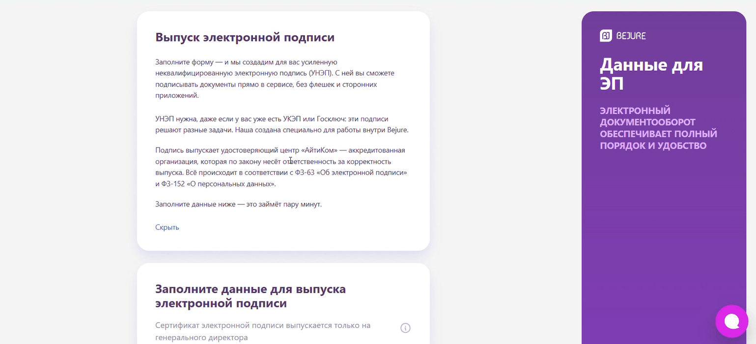Click the heading Выпуск электронной подписи
Screen dimensions: 756x344
pos(245,37)
